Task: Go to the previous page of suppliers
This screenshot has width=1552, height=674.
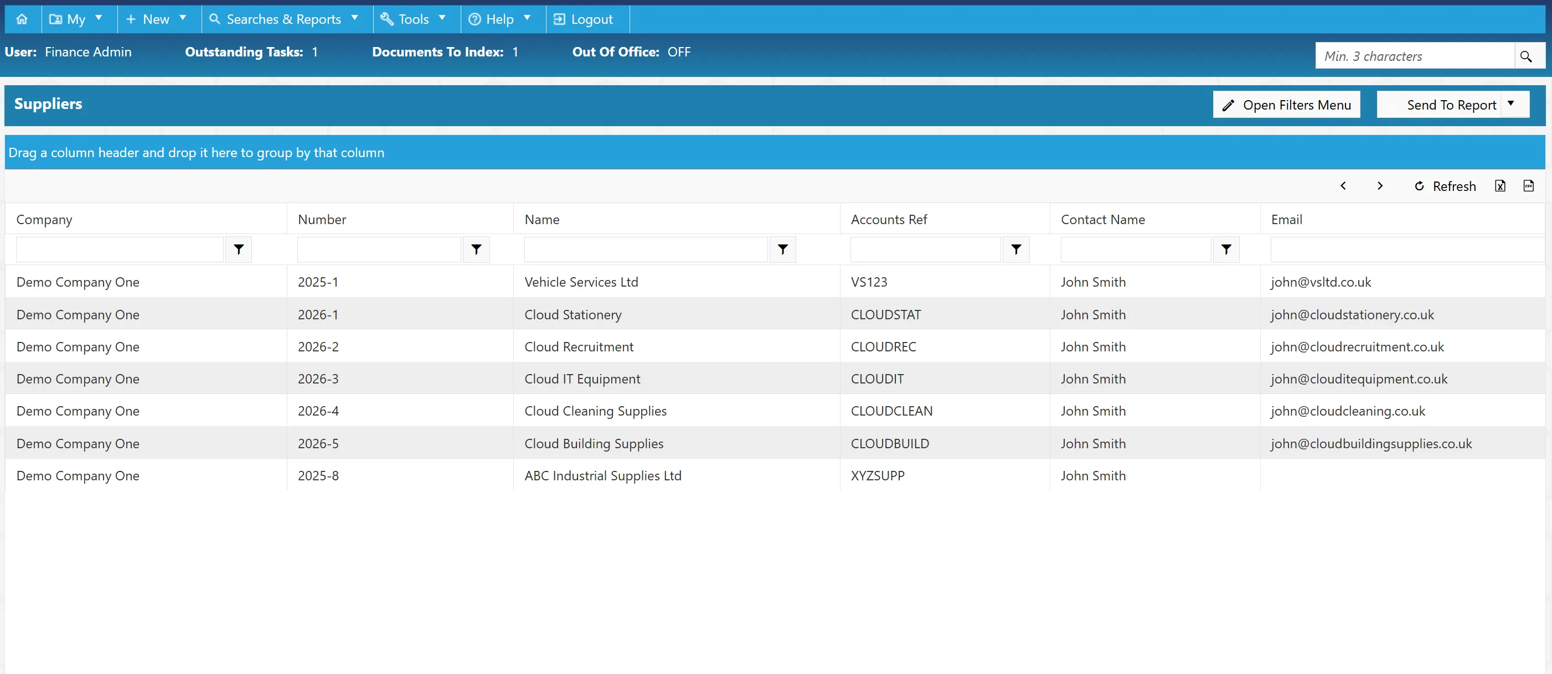Action: click(x=1343, y=185)
